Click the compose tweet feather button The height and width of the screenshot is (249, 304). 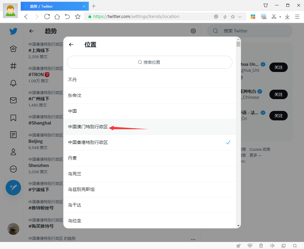pyautogui.click(x=13, y=188)
